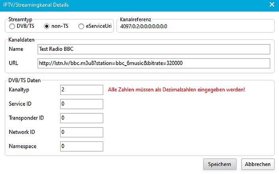Click the Network ID input box
The height and width of the screenshot is (174, 279).
[81, 132]
